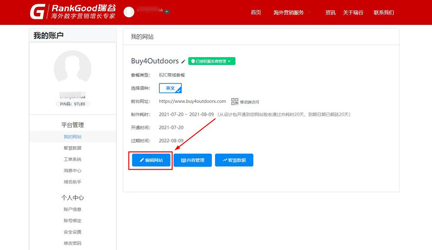Click the small user avatar in header
432x250 pixels.
click(129, 12)
